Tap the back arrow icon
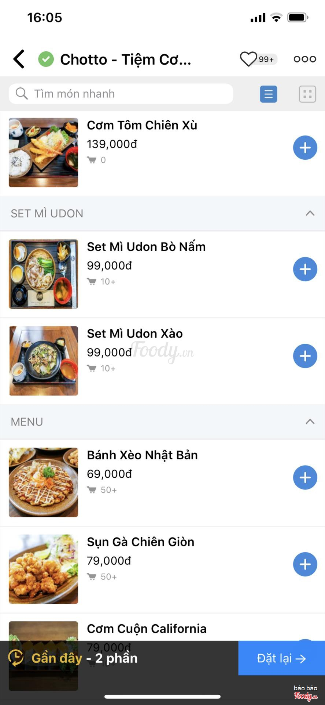325x705 pixels. (x=19, y=59)
